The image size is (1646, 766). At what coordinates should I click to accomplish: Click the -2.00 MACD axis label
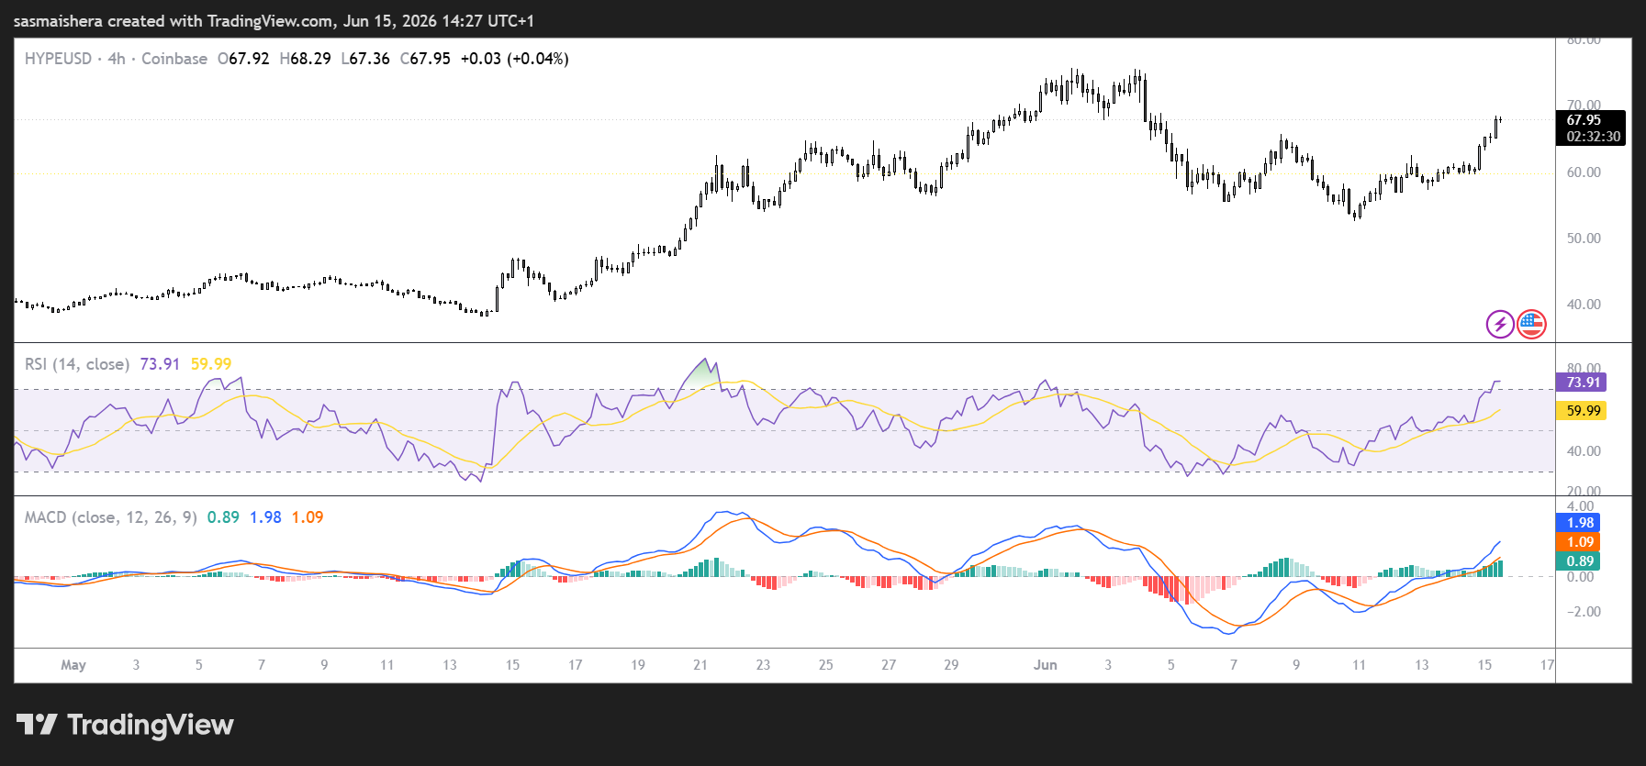(x=1583, y=612)
